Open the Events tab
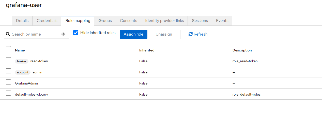 click(x=222, y=21)
